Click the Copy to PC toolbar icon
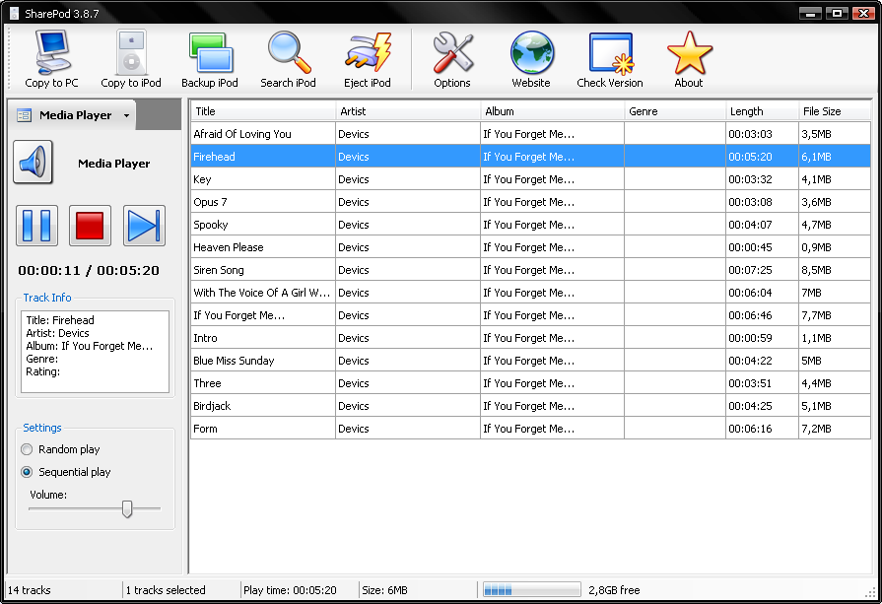This screenshot has width=882, height=604. [x=51, y=60]
